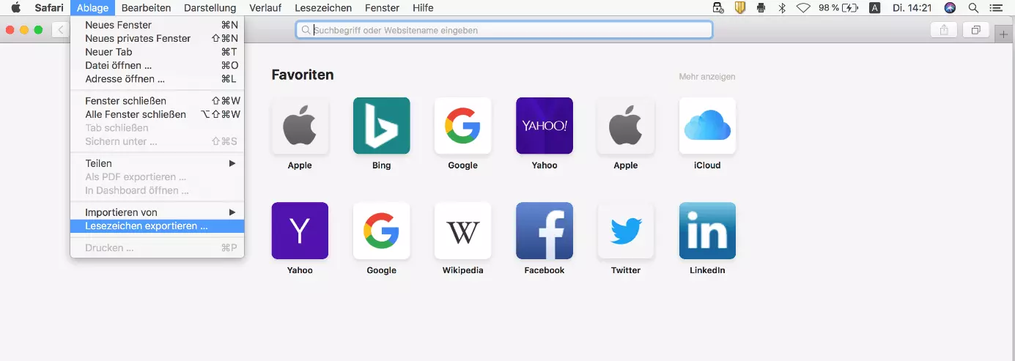Choose Neuer Tab
The height and width of the screenshot is (361, 1015).
click(x=157, y=52)
